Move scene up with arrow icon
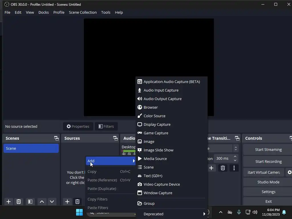The height and width of the screenshot is (219, 292). click(x=42, y=202)
